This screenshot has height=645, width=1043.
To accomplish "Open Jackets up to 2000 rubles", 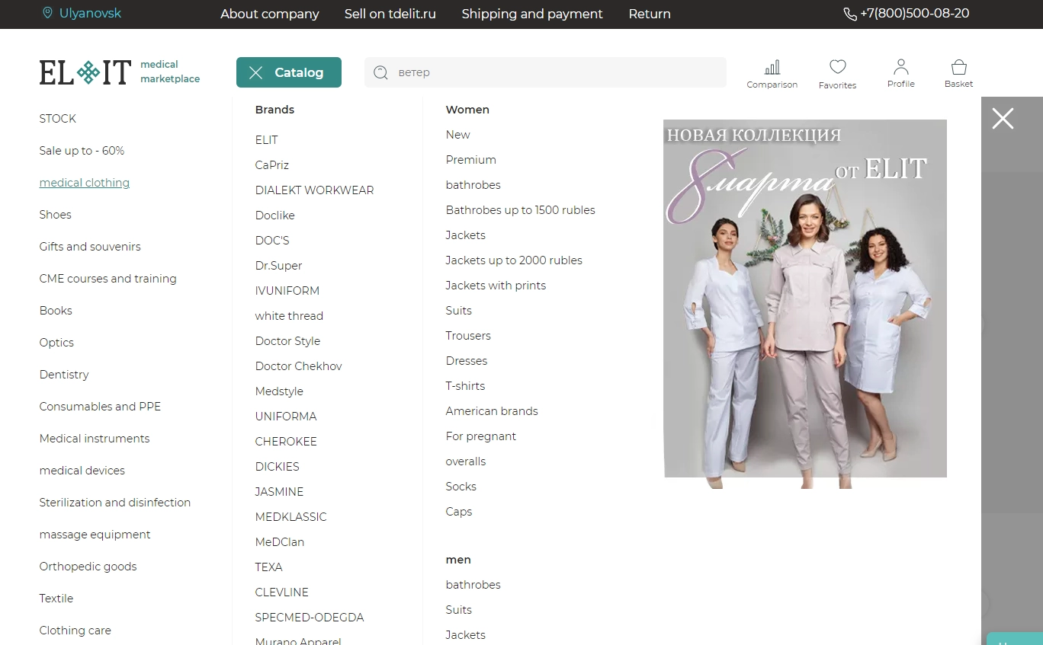I will [x=514, y=260].
